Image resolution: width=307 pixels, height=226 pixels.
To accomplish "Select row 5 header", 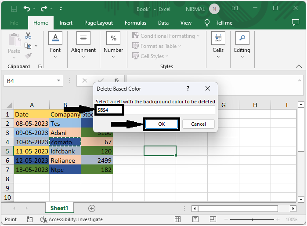I will (x=7, y=151).
